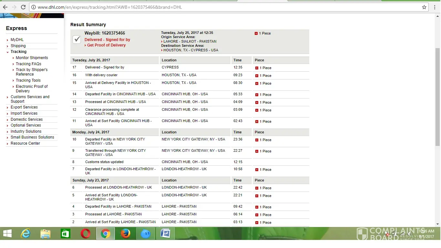Screen dimensions: 441x248
Task: Click the browser back arrow
Action: point(5,7)
